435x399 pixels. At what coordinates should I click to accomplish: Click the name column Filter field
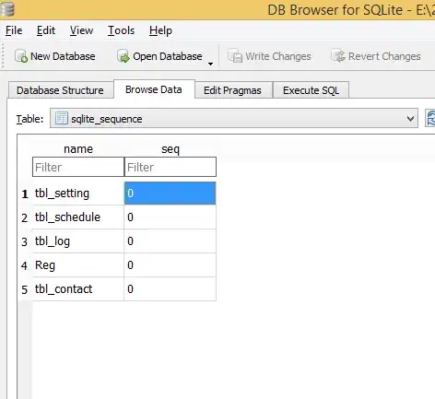78,167
